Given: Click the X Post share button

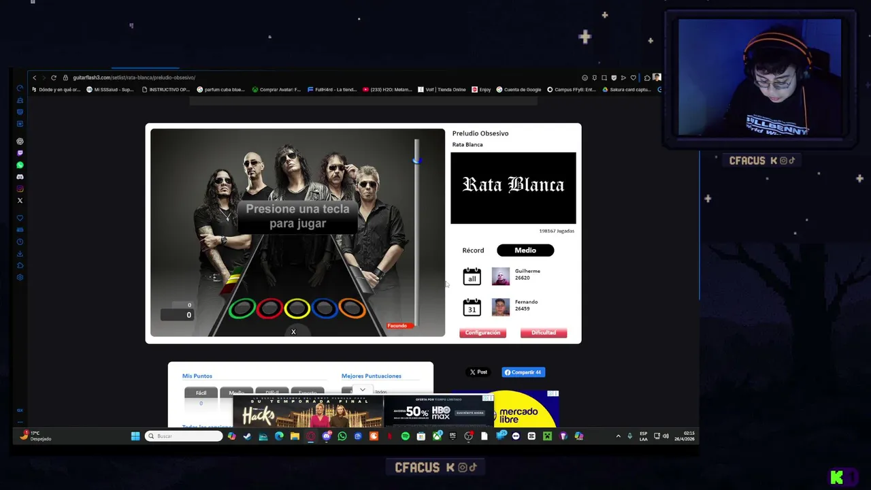Looking at the screenshot, I should (x=478, y=372).
